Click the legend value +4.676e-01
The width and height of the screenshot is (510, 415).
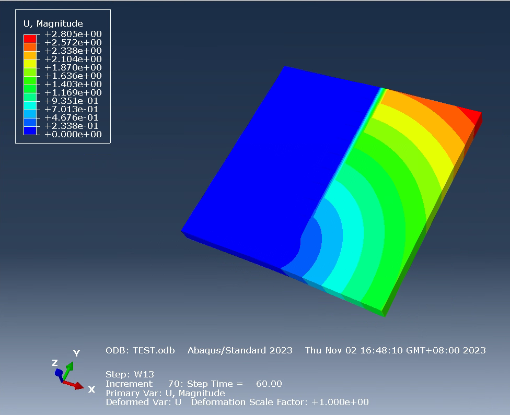(x=71, y=117)
